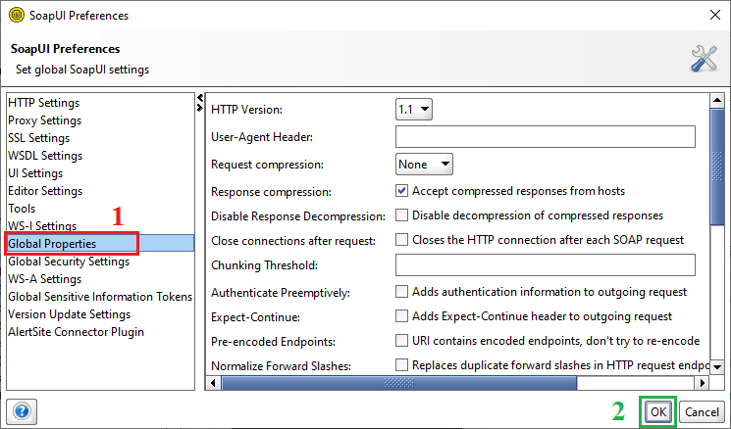Select Global Properties in list

(x=100, y=243)
